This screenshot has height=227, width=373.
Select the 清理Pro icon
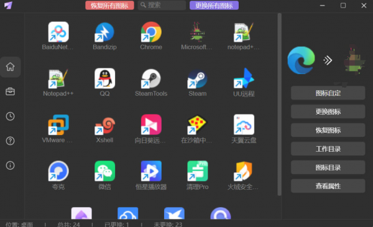pos(197,171)
